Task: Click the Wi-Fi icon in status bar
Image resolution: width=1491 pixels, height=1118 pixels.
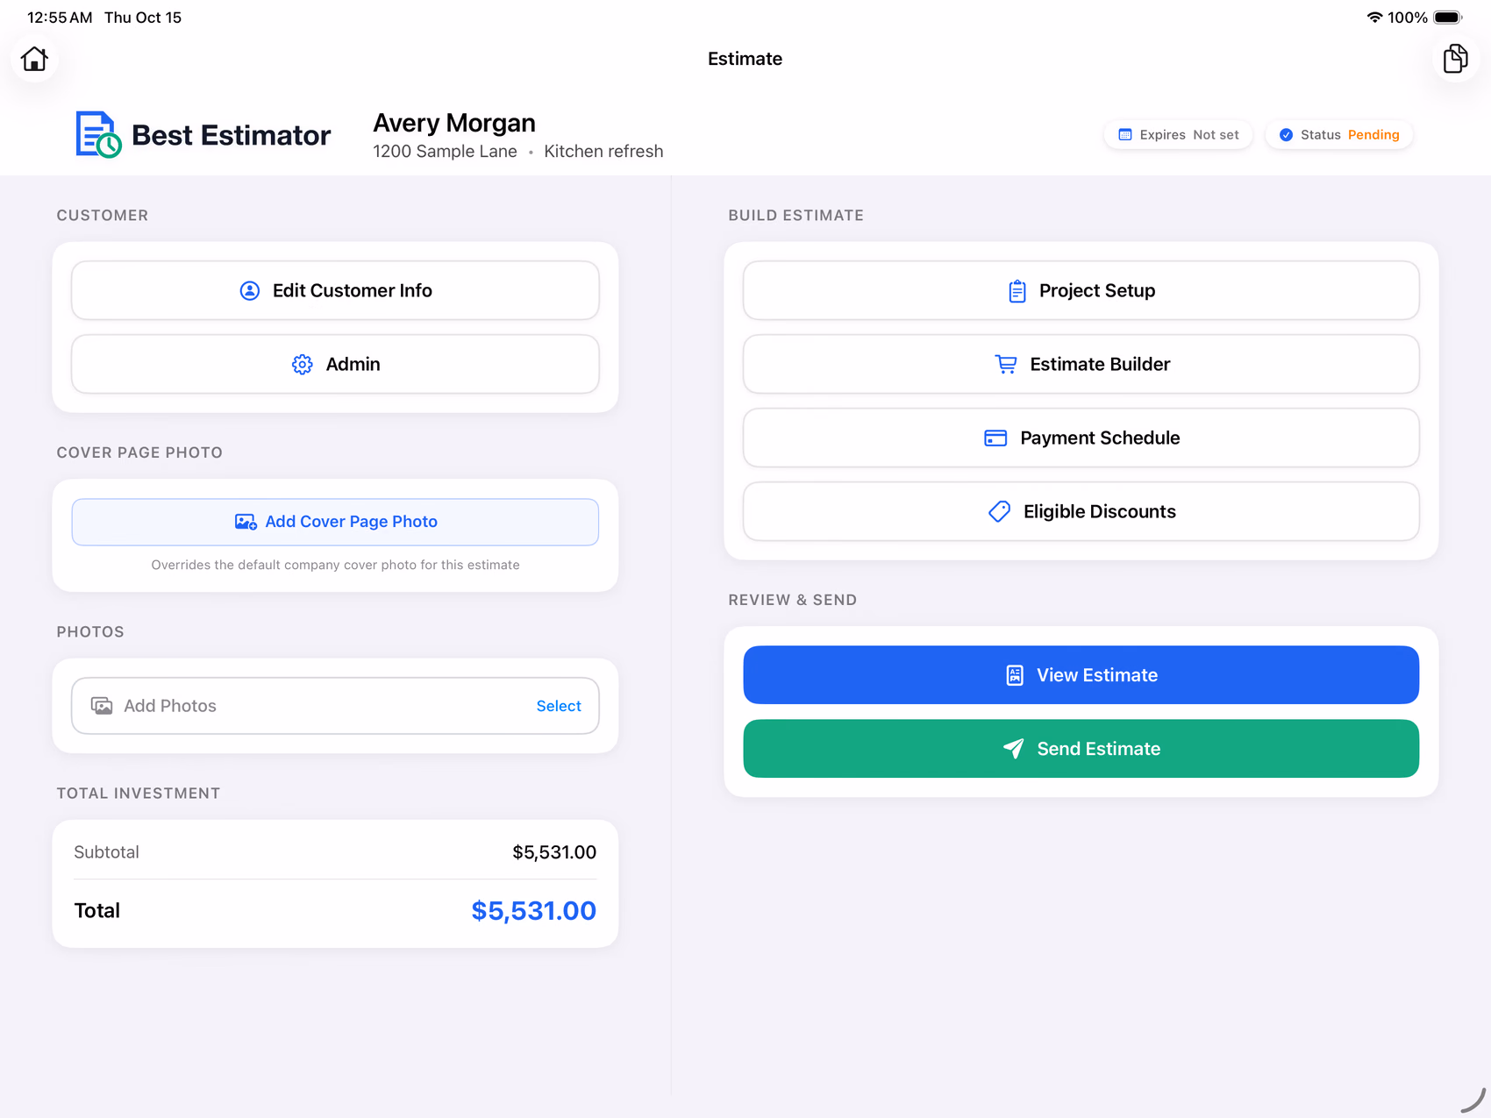Action: click(1374, 18)
